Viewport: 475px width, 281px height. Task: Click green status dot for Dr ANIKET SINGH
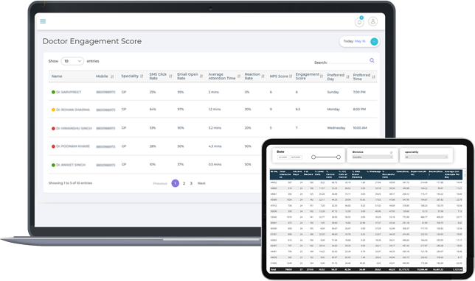[x=53, y=165]
